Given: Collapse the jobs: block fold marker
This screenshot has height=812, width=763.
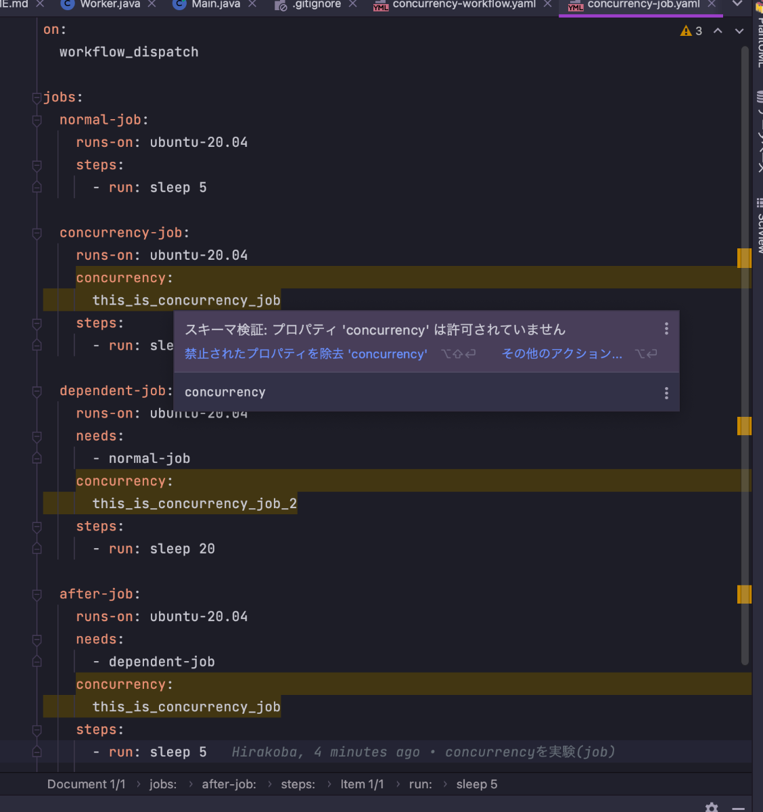Looking at the screenshot, I should coord(37,98).
